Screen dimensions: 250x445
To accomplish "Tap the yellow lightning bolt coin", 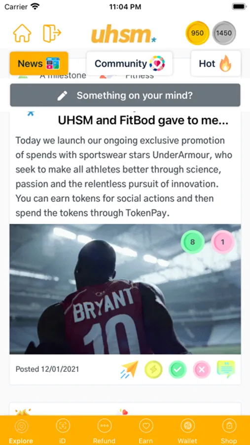I will pyautogui.click(x=153, y=369).
